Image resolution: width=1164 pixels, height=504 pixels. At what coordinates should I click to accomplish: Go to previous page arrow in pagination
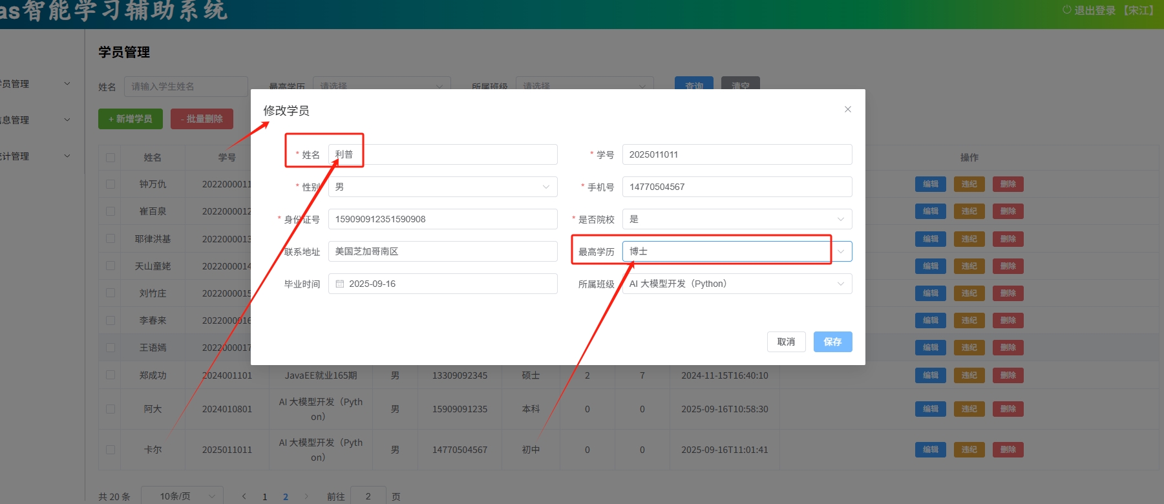point(244,496)
